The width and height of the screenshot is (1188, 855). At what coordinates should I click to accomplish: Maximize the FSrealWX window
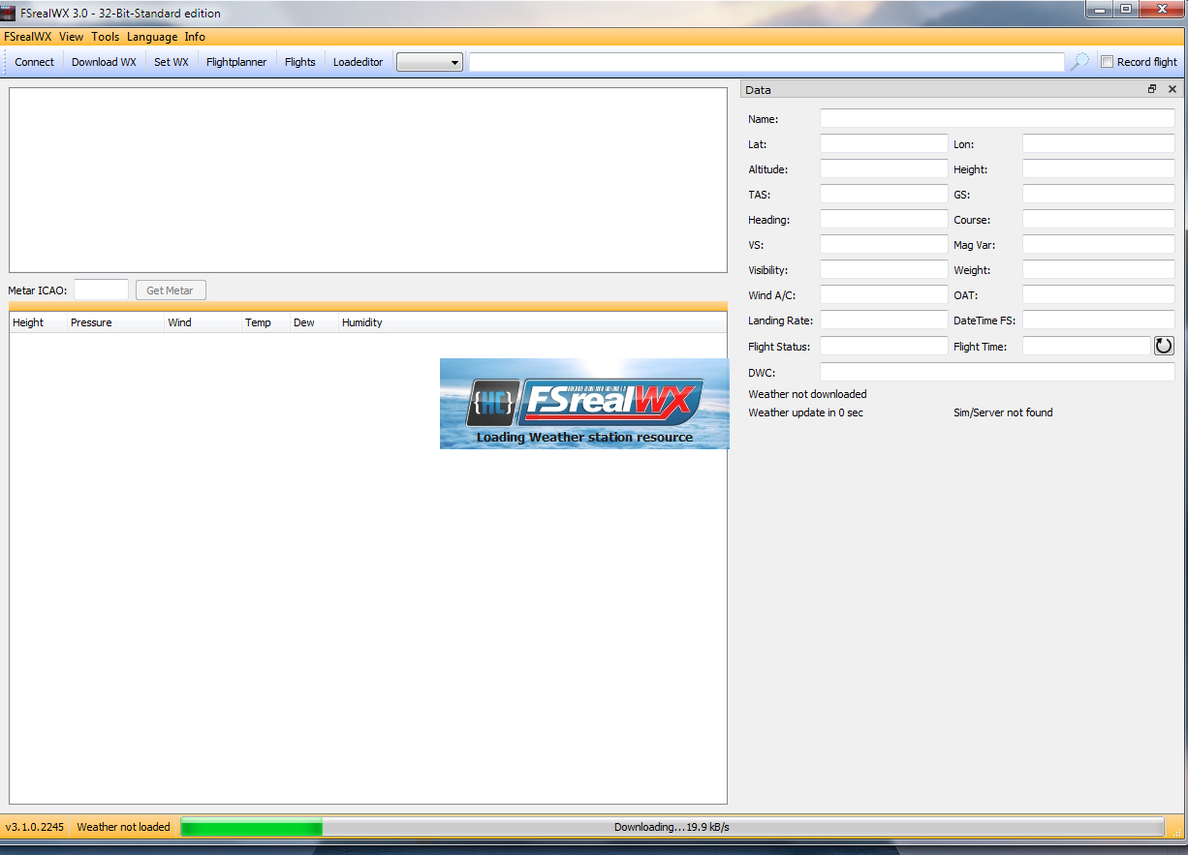(x=1125, y=9)
